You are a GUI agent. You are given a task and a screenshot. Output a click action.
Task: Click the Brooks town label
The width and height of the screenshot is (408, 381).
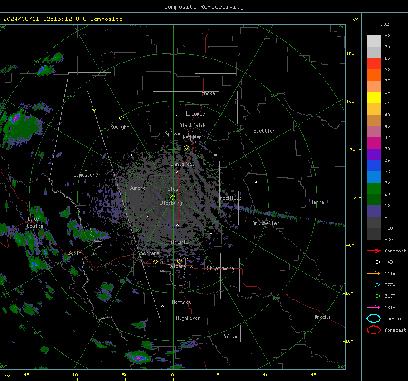322,317
